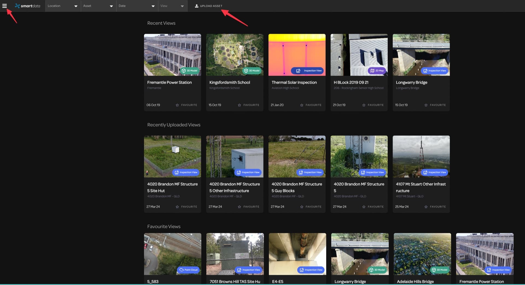This screenshot has width=525, height=285.
Task: Expand the Location filter dropdown
Action: 63,6
